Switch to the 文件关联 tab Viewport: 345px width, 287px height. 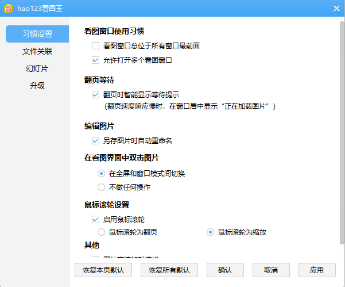point(37,51)
